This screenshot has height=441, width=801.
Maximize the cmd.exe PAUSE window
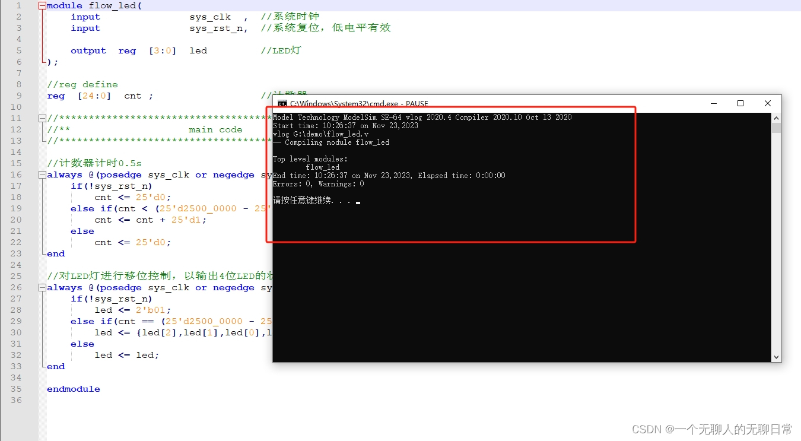740,103
